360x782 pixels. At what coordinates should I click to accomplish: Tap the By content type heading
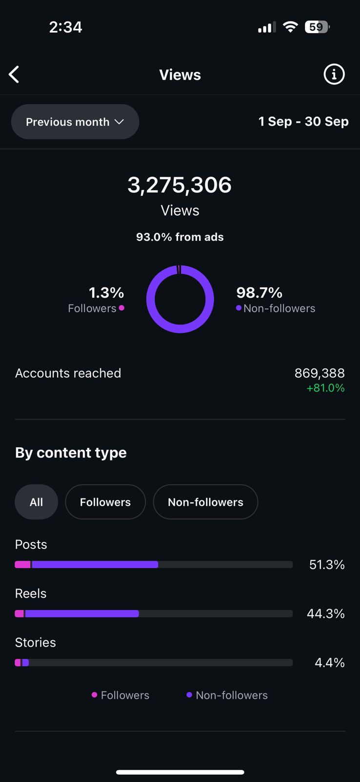[x=71, y=453]
